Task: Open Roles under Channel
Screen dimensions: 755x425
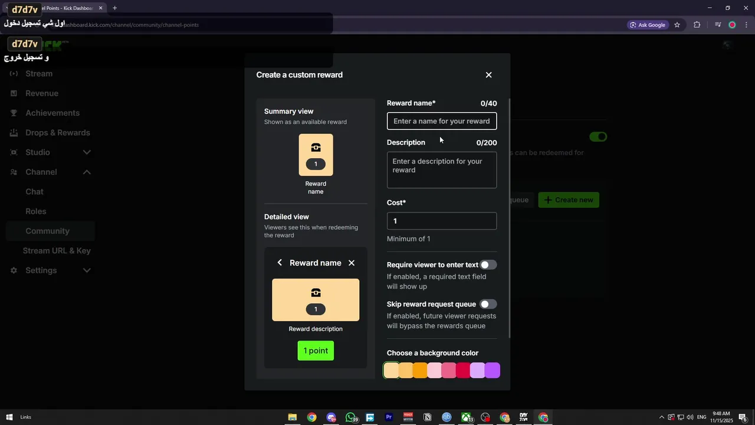Action: (35, 211)
